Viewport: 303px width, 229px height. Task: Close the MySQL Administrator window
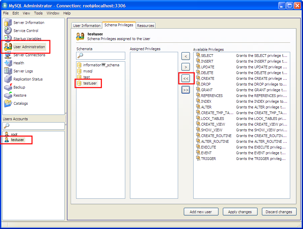click(297, 6)
